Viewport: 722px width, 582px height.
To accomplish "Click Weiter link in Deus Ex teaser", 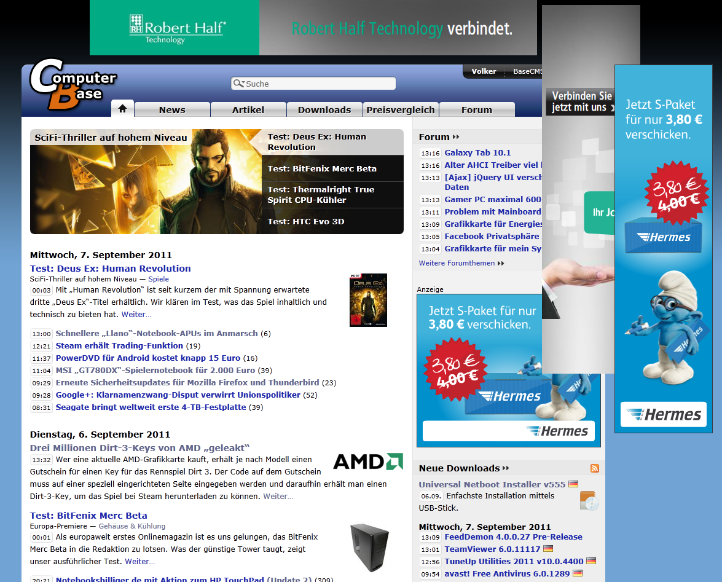I will point(136,315).
